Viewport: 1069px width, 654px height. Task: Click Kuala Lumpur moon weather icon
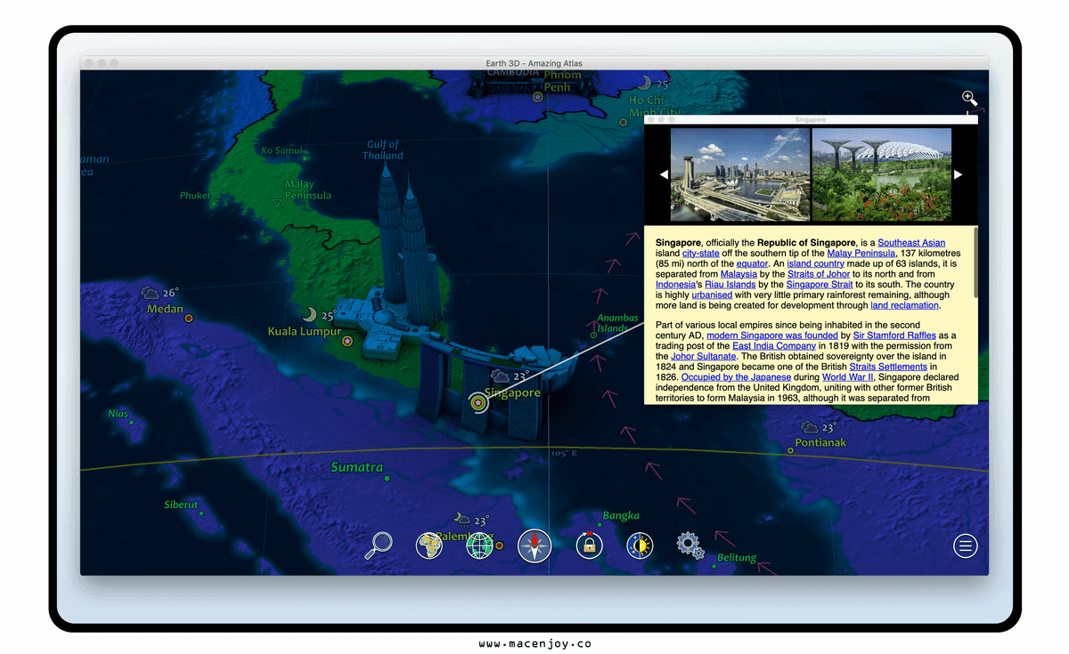(x=309, y=314)
